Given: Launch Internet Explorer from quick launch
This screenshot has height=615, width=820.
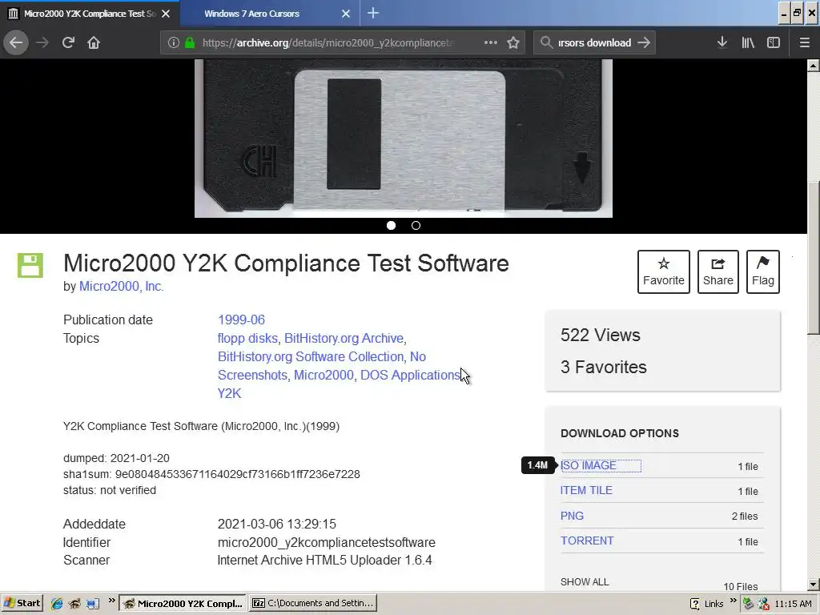Looking at the screenshot, I should 57,604.
